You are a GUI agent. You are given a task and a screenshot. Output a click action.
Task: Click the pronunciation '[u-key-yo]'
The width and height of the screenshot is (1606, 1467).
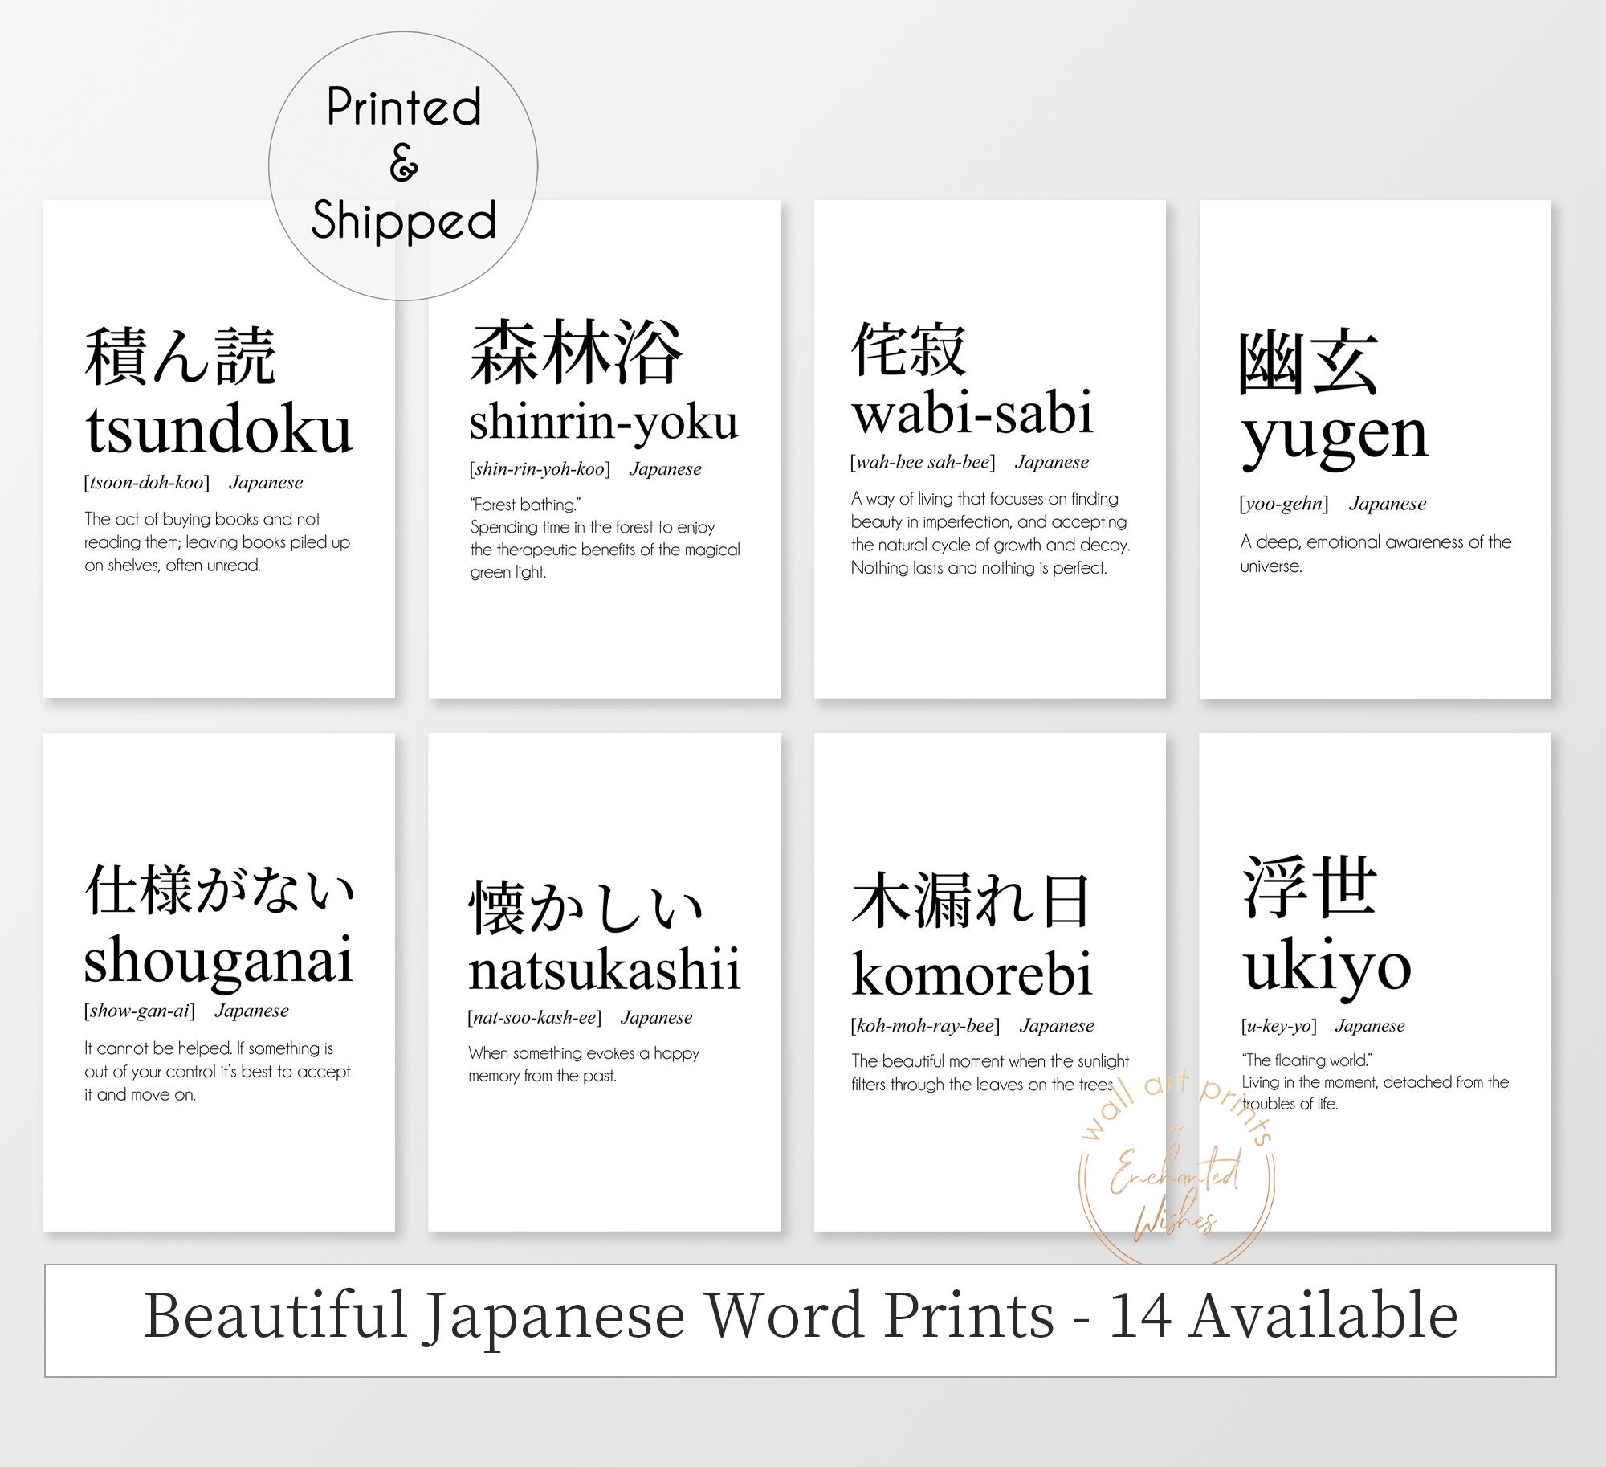(1279, 1026)
